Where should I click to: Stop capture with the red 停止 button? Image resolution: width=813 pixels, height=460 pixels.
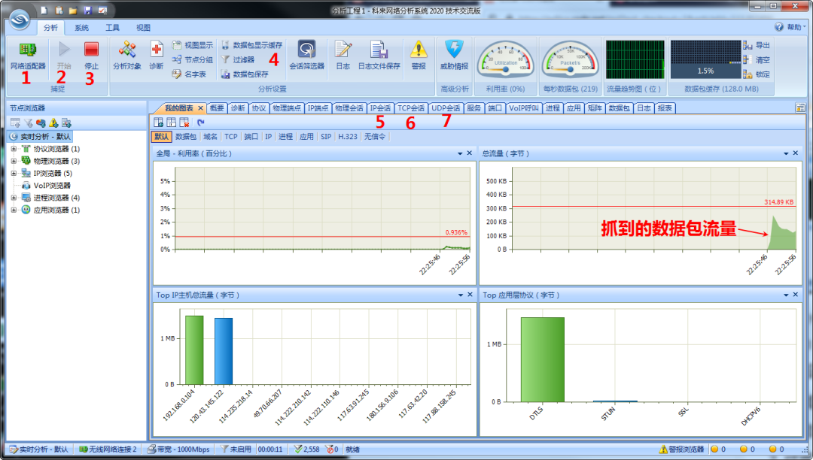point(91,56)
